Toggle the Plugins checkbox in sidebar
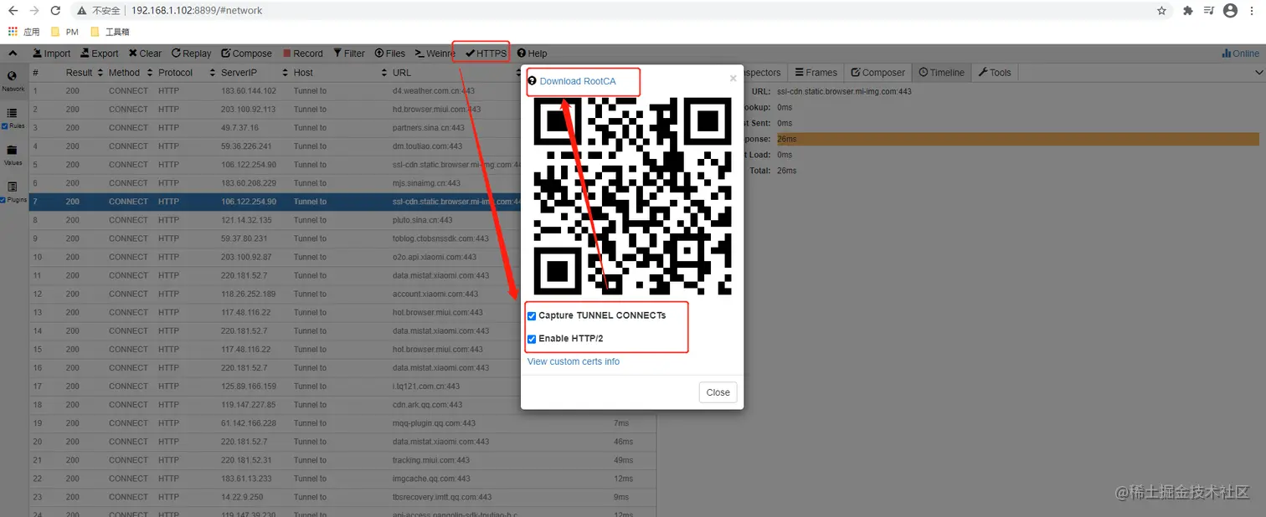Viewport: 1266px width, 517px height. 3,200
